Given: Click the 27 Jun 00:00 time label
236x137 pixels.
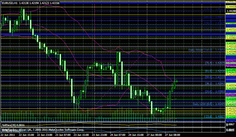Looking at the screenshot, I should coord(154,135).
